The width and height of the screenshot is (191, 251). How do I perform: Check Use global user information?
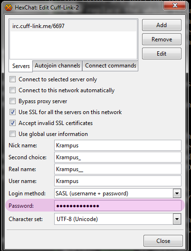pos(12,134)
